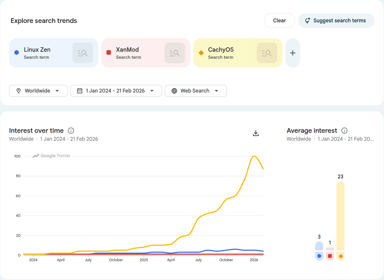Show info about Average interest

344,131
